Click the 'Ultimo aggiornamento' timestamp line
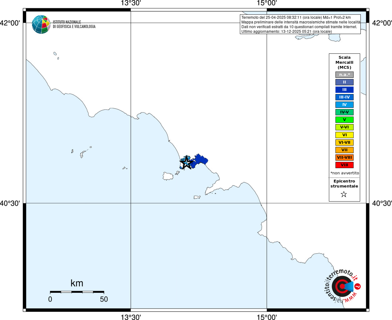This screenshot has width=392, height=320. (287, 32)
